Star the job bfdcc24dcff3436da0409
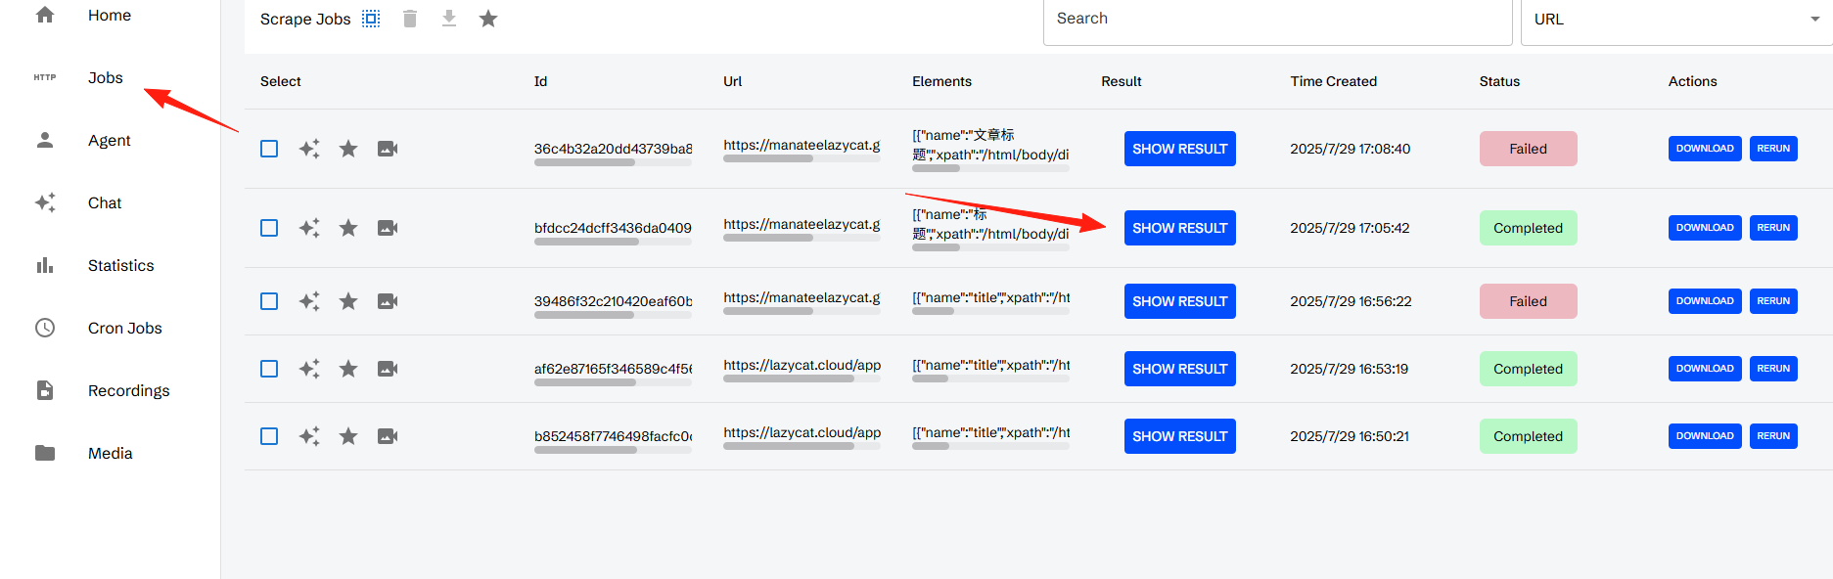Viewport: 1833px width, 579px height. [x=348, y=228]
